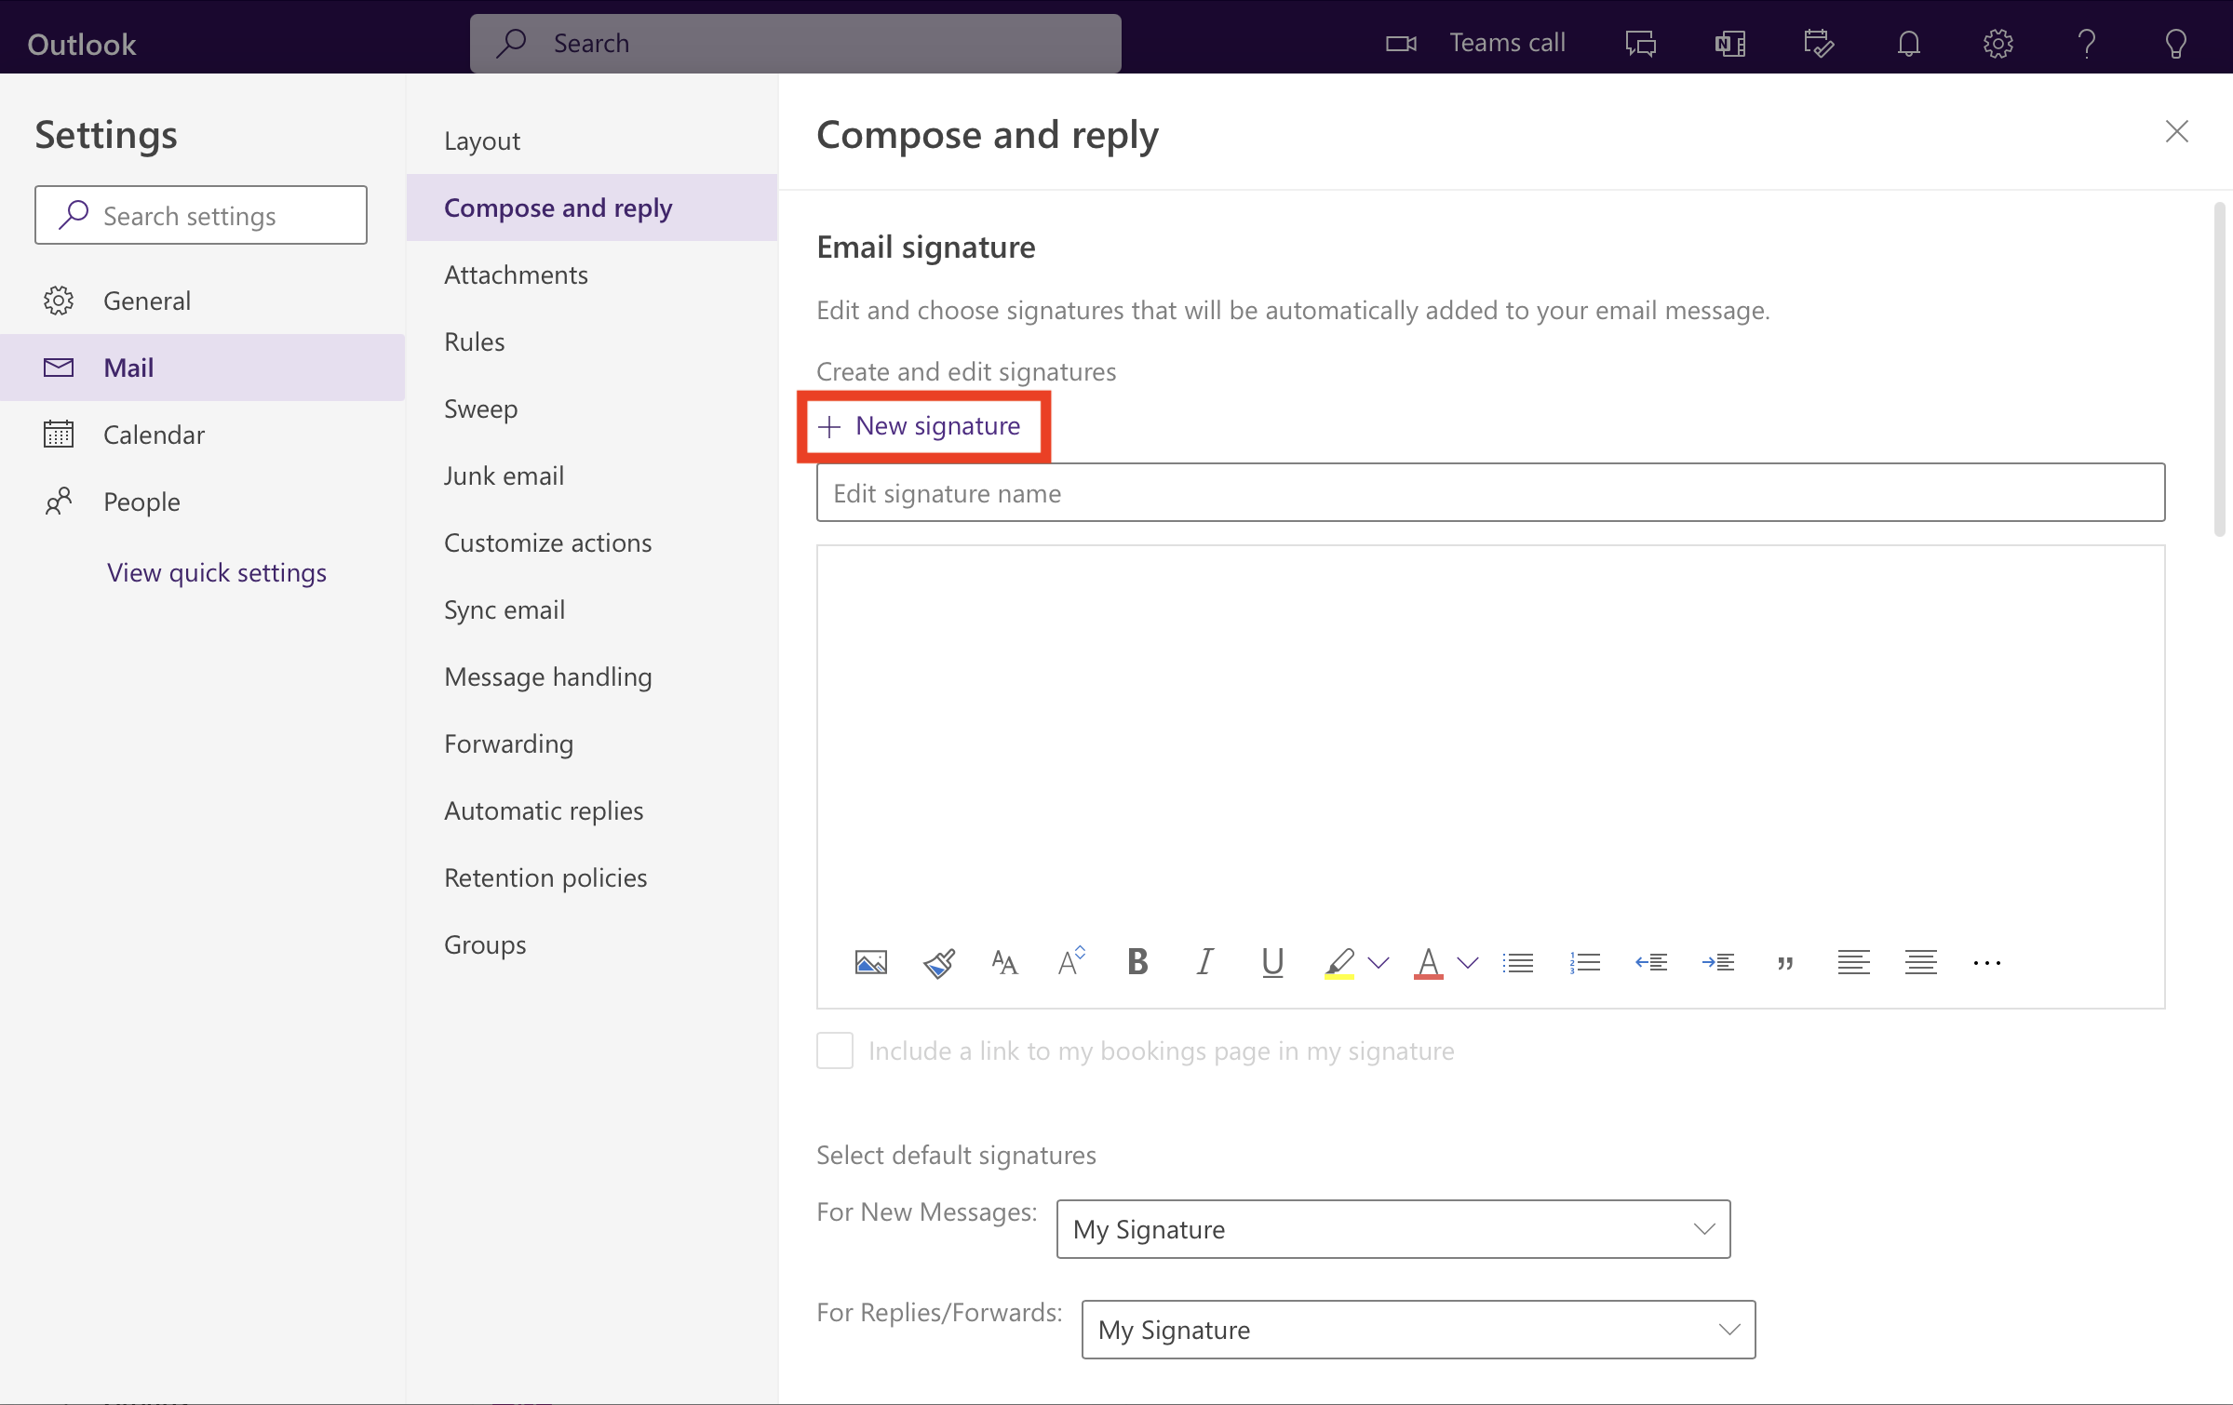Click Edit signature name input field
The image size is (2233, 1405).
[x=1489, y=492]
